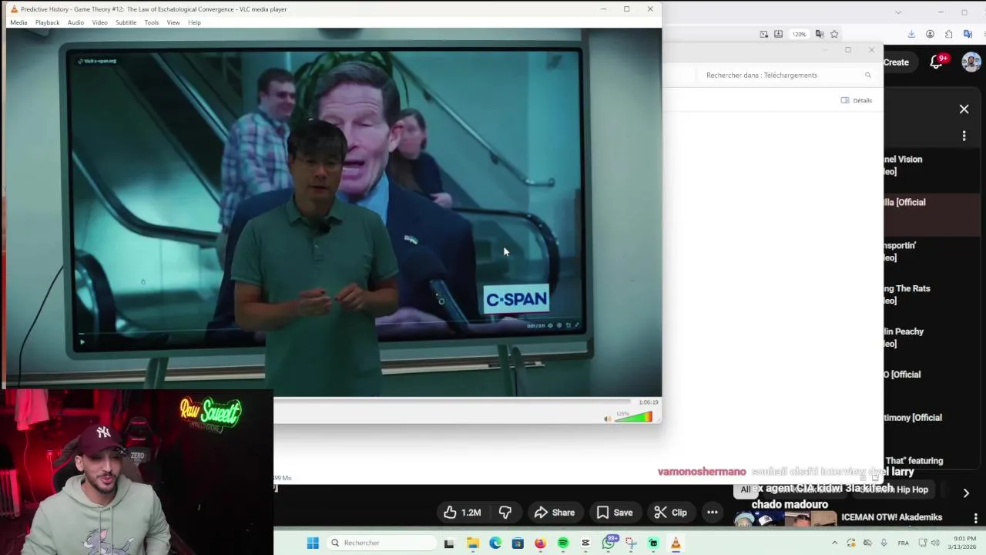986x555 pixels.
Task: Open the browser tab list chevron
Action: click(x=898, y=12)
